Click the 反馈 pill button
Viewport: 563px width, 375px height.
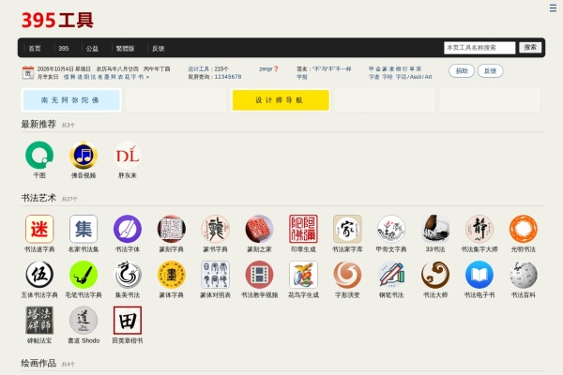coord(490,71)
